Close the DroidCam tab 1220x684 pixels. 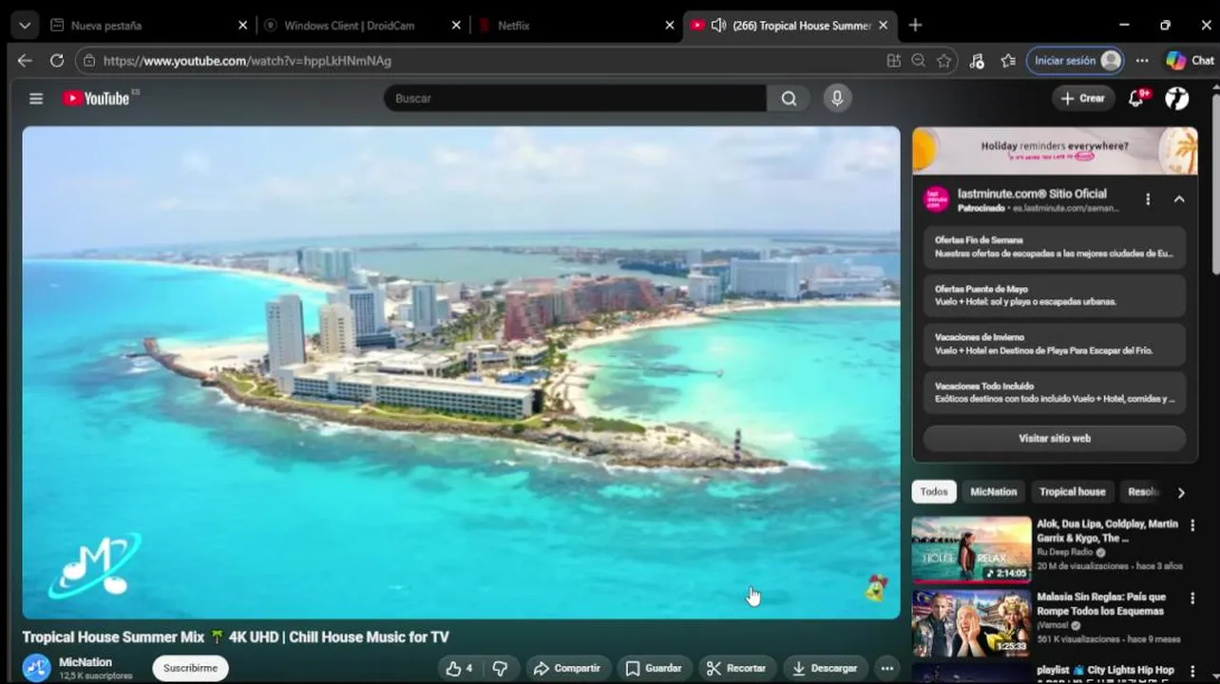click(456, 26)
